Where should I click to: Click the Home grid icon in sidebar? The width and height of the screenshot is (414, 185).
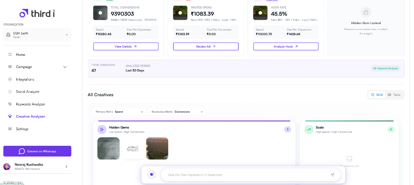[10, 54]
